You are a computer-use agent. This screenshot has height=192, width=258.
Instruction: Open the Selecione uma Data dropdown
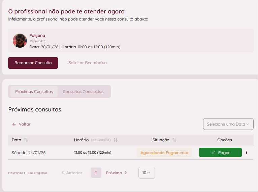coord(228,124)
